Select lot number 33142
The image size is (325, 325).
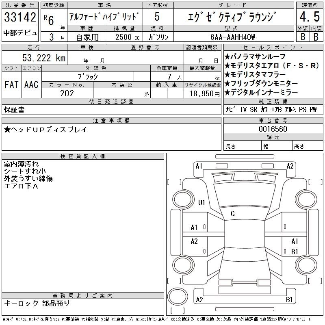tap(20, 17)
